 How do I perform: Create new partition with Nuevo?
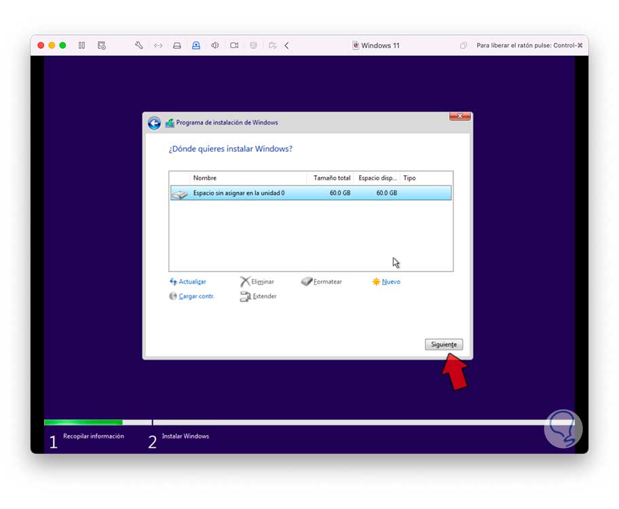point(386,282)
